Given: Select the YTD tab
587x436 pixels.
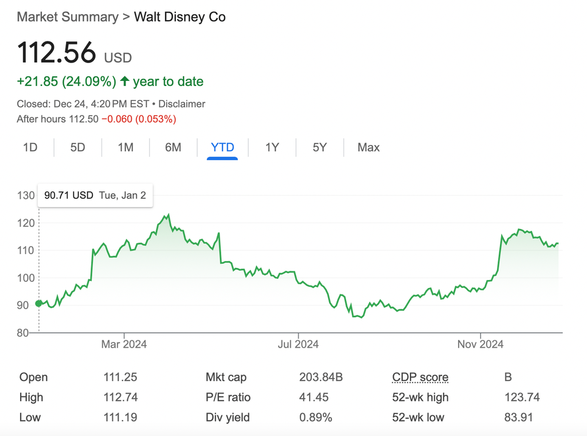Looking at the screenshot, I should pos(222,147).
